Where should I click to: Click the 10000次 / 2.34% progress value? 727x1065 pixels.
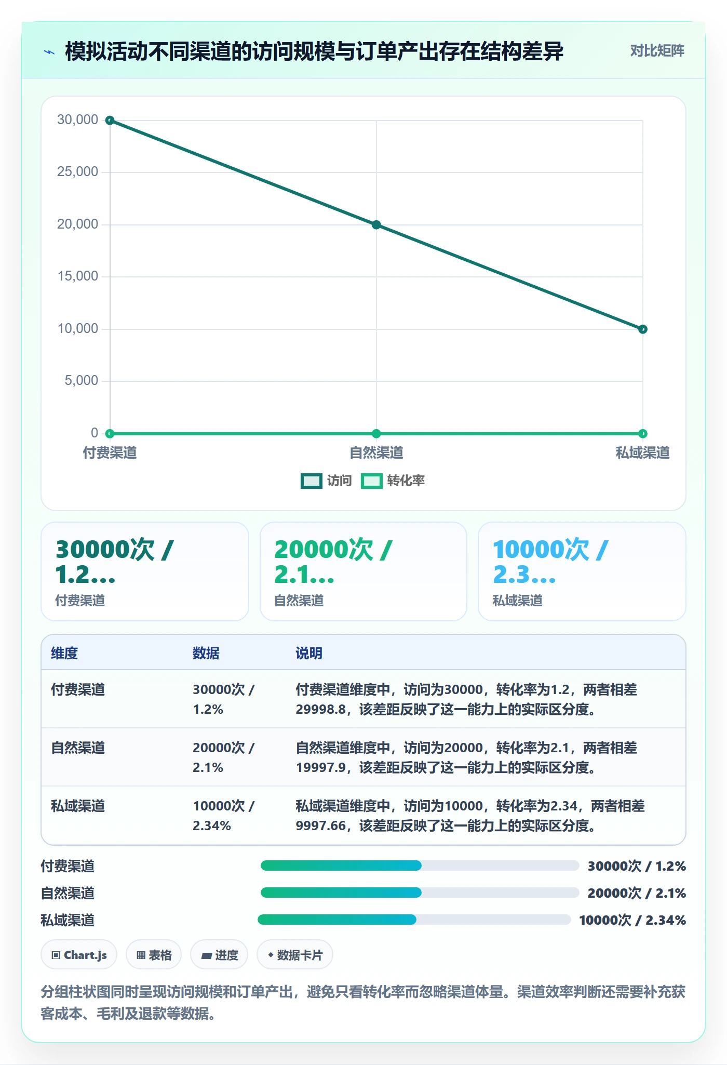pos(632,920)
